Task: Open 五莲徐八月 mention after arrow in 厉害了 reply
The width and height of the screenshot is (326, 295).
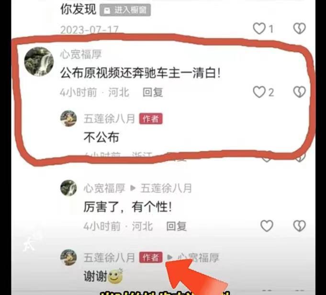Action: pyautogui.click(x=166, y=188)
